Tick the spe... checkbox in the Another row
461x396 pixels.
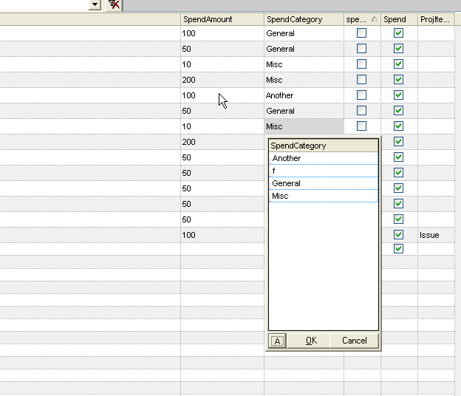click(361, 95)
